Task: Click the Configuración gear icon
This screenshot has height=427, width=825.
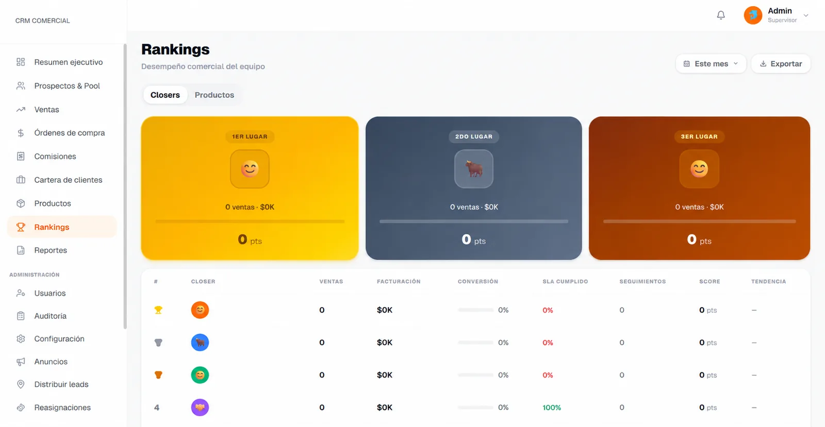Action: pyautogui.click(x=21, y=338)
